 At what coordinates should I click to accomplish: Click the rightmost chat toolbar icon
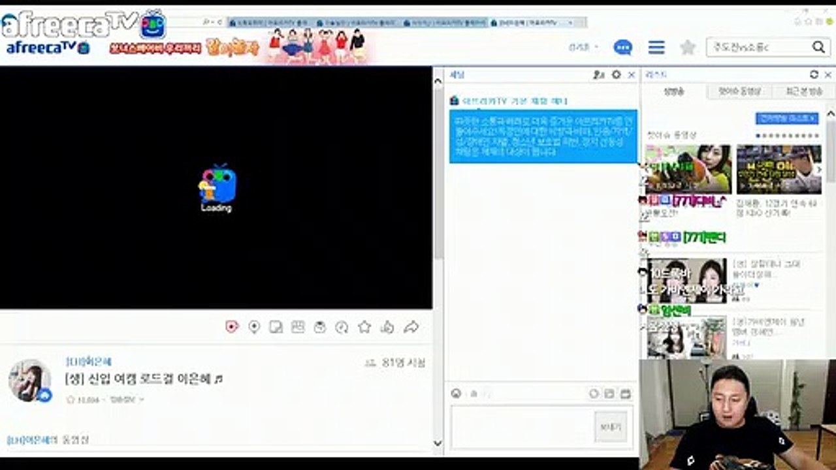point(626,394)
